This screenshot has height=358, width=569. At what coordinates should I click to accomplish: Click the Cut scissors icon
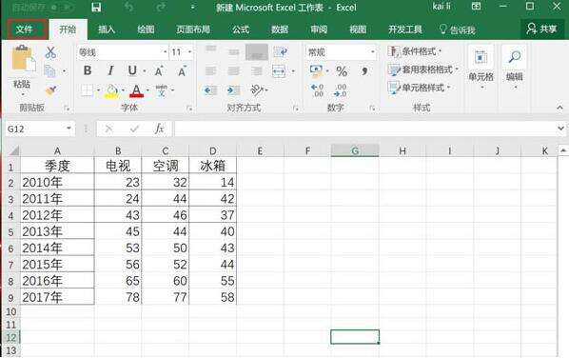point(50,52)
